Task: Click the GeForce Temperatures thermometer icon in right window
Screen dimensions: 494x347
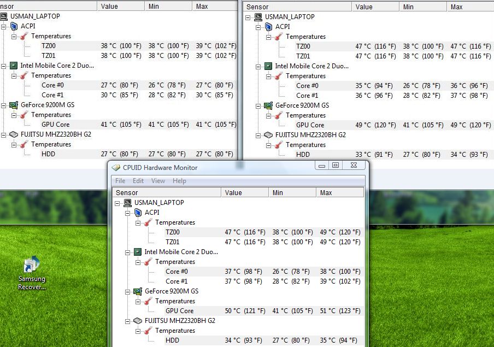Action: 279,115
